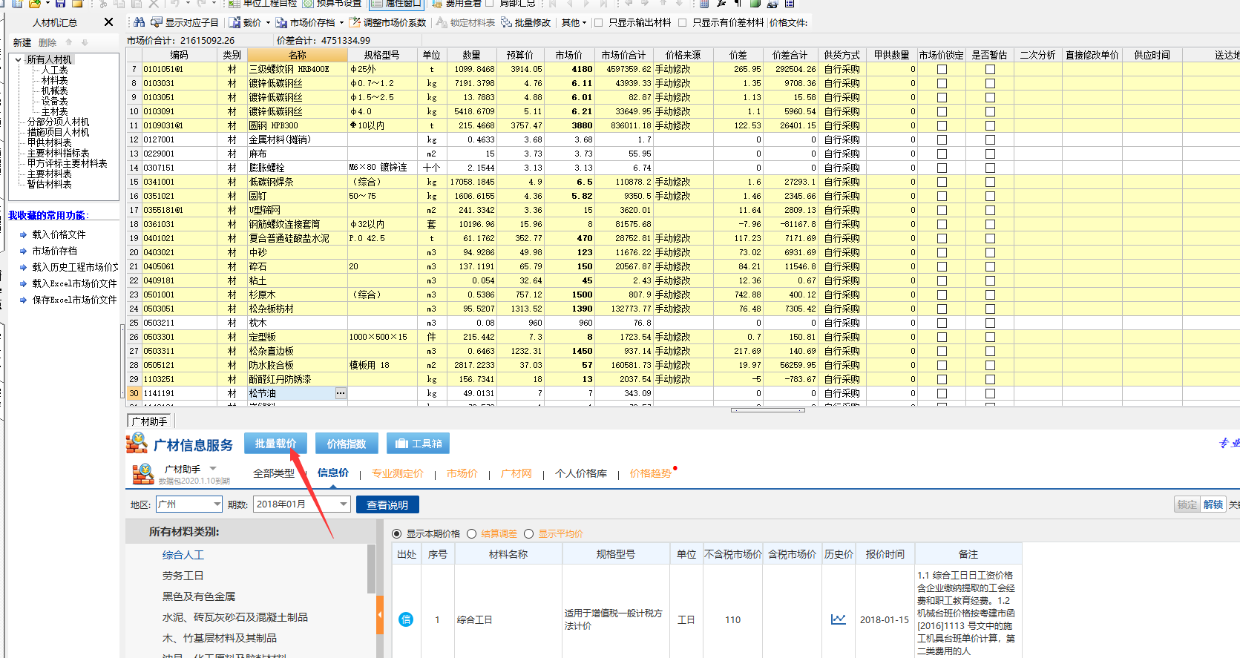Viewport: 1240px width, 658px height.
Task: Click the orange panel collapse handle
Action: pos(380,615)
